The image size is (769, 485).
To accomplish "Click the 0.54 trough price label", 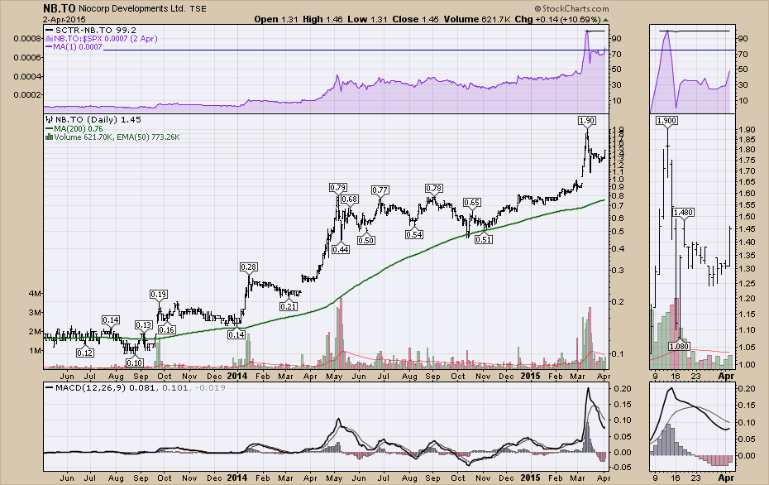I will pos(414,235).
